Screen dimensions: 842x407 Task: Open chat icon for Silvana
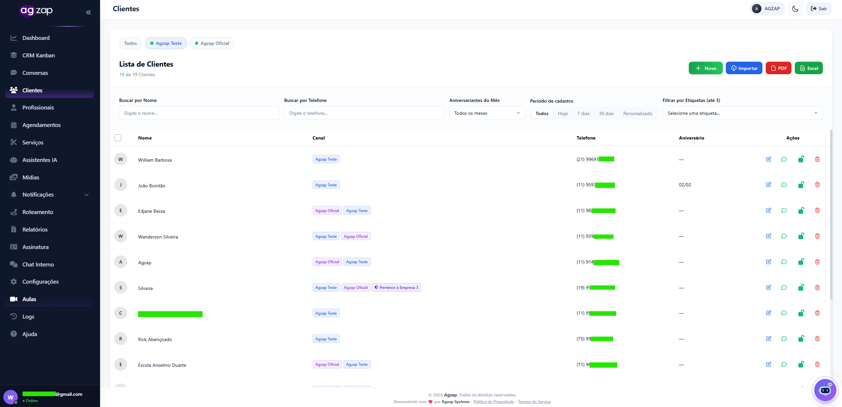pyautogui.click(x=784, y=288)
